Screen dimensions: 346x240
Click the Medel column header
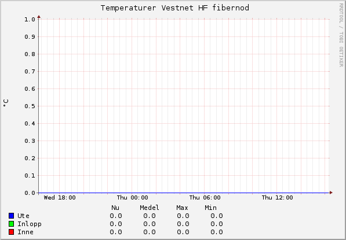150,208
